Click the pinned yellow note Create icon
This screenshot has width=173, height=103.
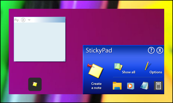[95, 71]
